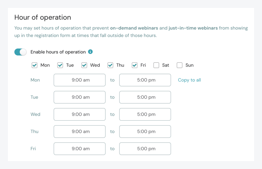
Task: Uncheck the Fri checkbox
Action: pyautogui.click(x=134, y=65)
